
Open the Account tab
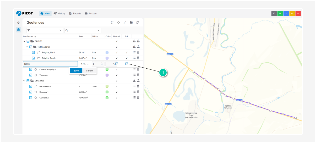coord(91,13)
